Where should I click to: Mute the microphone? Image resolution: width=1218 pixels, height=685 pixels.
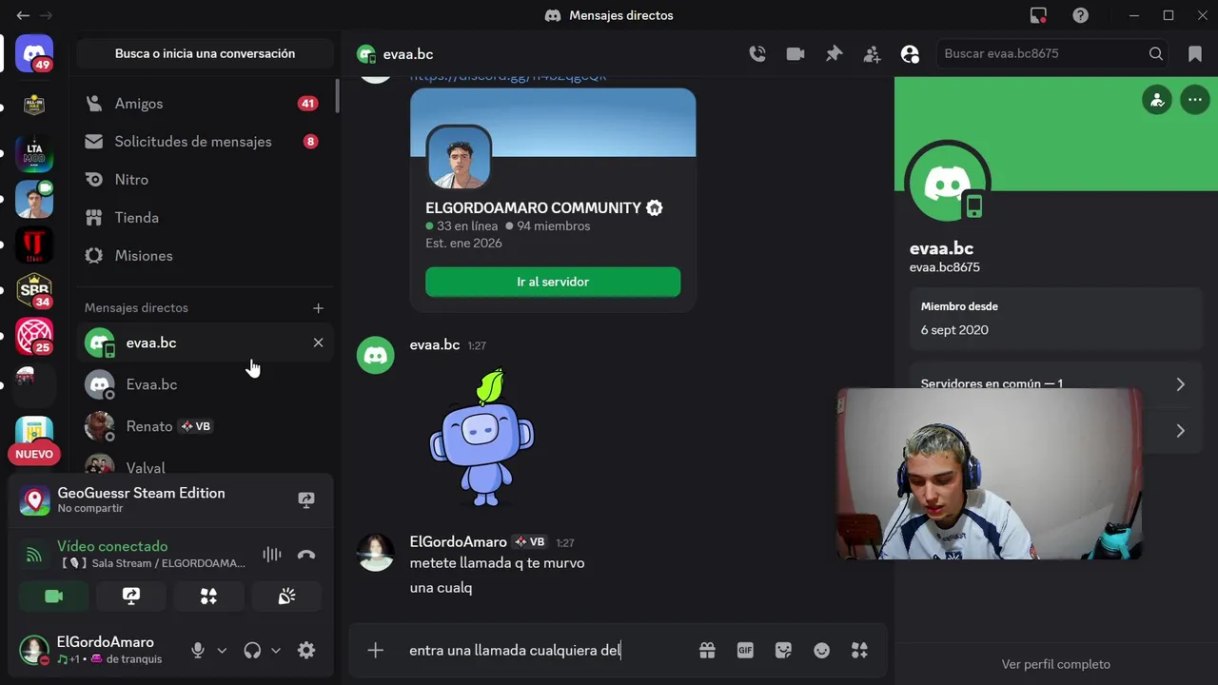[198, 651]
